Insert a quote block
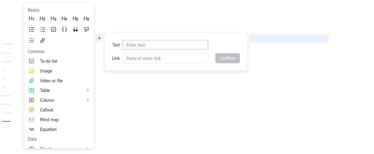Viewport: 374px width, 154px height. coord(75,29)
